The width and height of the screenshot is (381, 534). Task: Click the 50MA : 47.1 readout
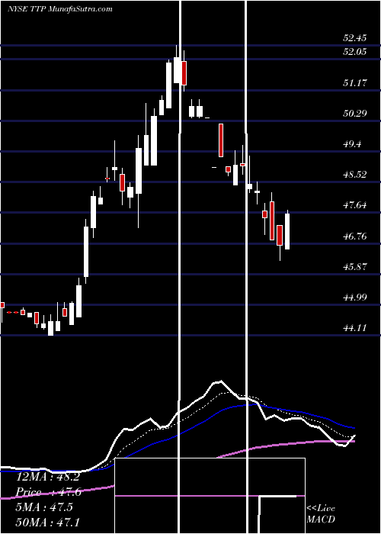point(48,522)
